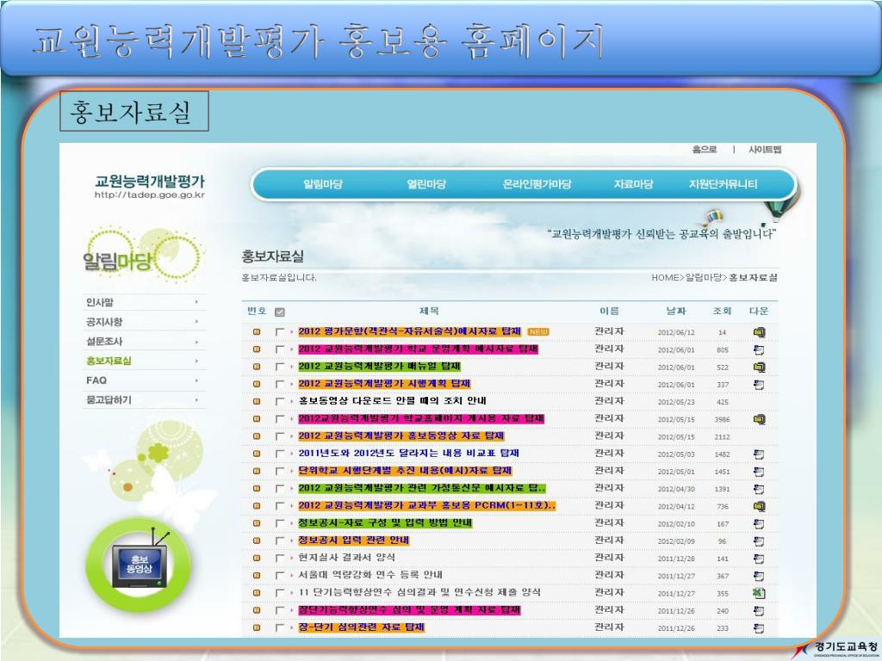The height and width of the screenshot is (661, 882).
Task: Open the 알림마당 top menu
Action: point(323,184)
